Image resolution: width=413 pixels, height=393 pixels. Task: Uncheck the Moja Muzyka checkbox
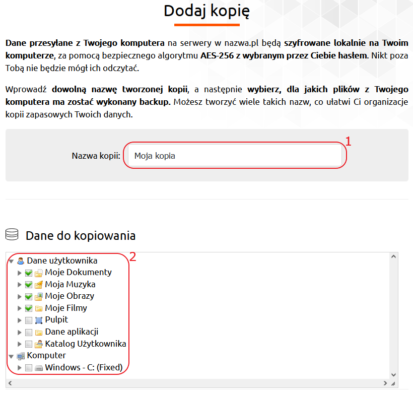coord(29,285)
